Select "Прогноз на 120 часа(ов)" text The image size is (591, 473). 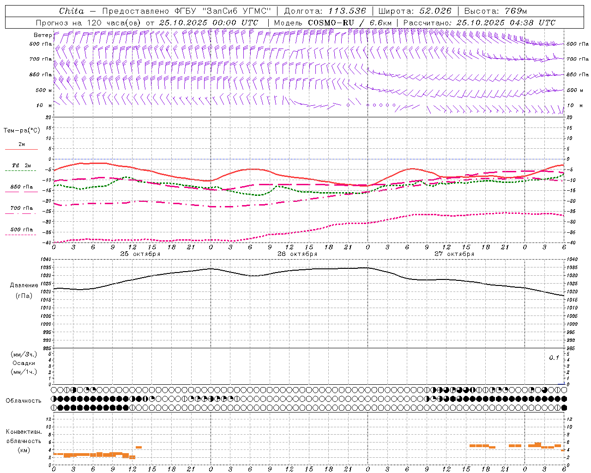(90, 23)
